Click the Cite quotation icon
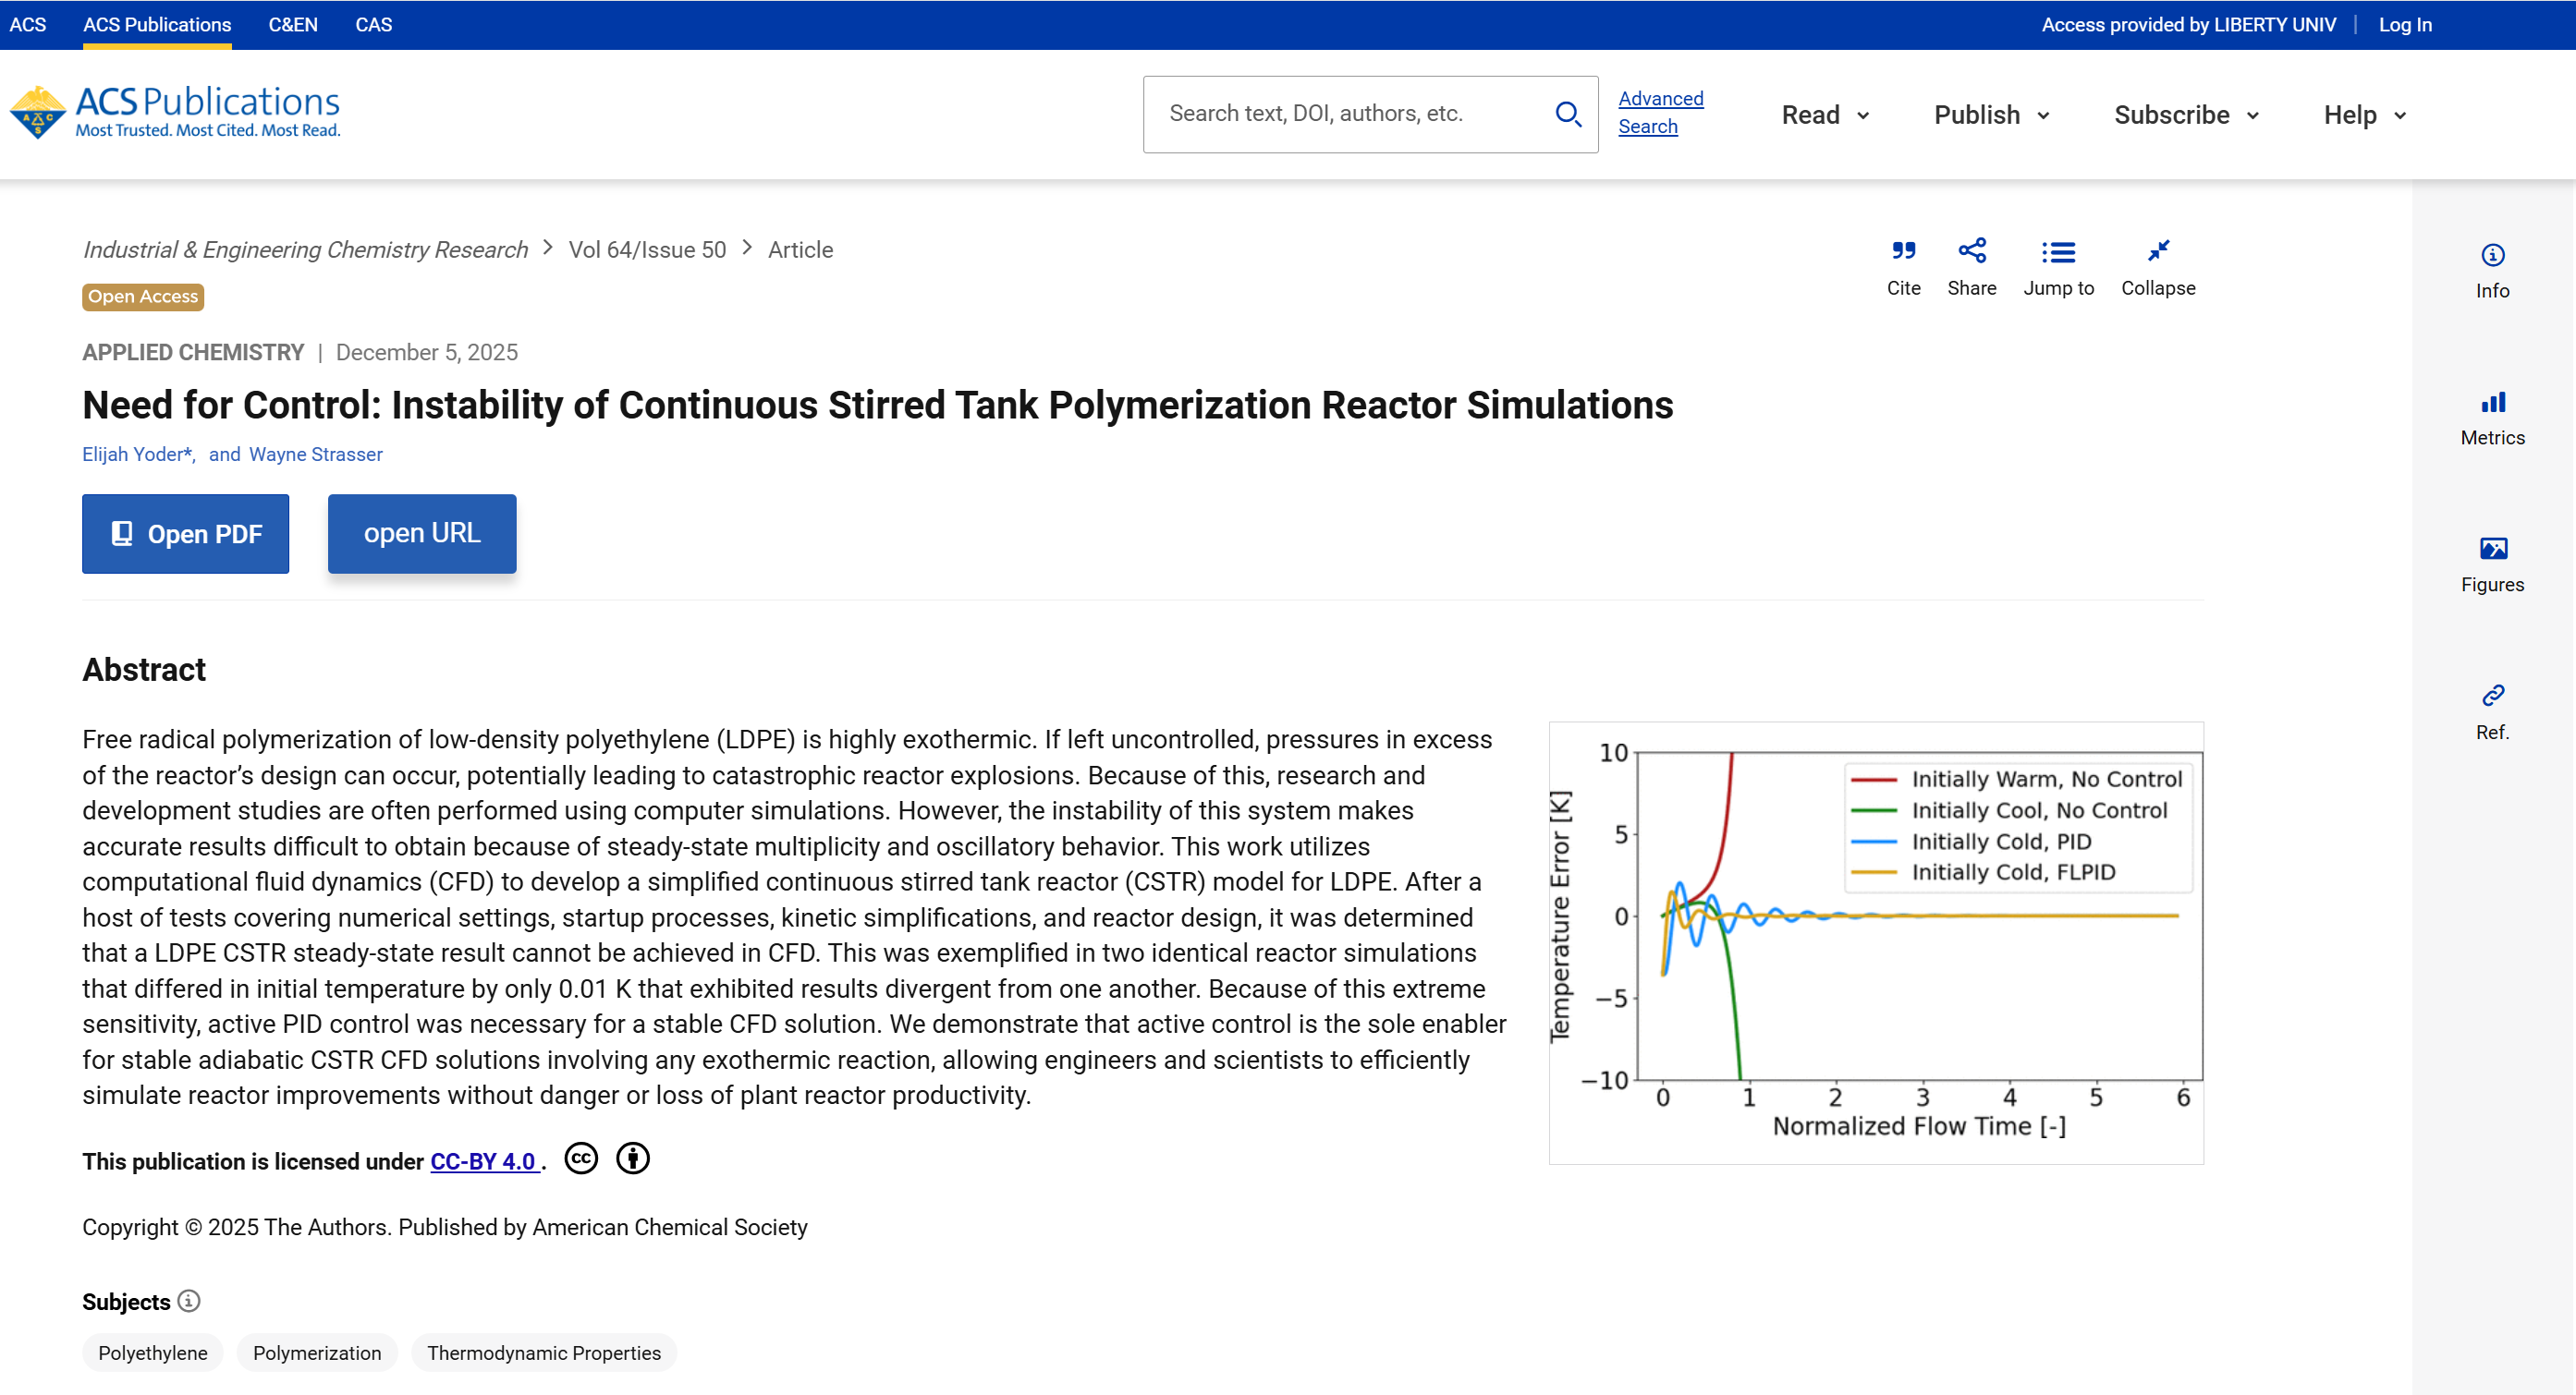 pos(1903,250)
